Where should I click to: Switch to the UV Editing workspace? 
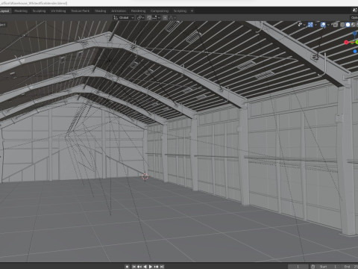coord(58,11)
